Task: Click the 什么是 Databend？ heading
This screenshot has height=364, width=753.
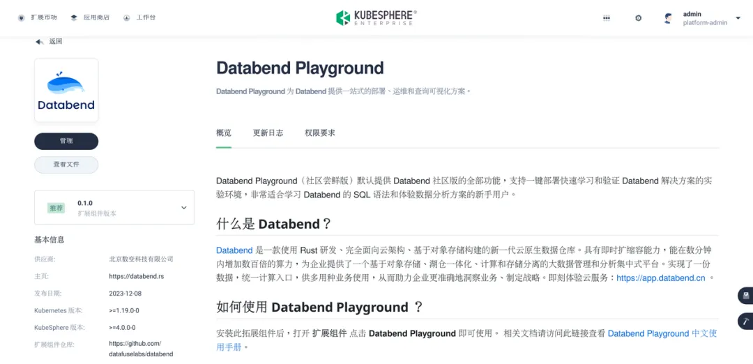Action: [274, 224]
